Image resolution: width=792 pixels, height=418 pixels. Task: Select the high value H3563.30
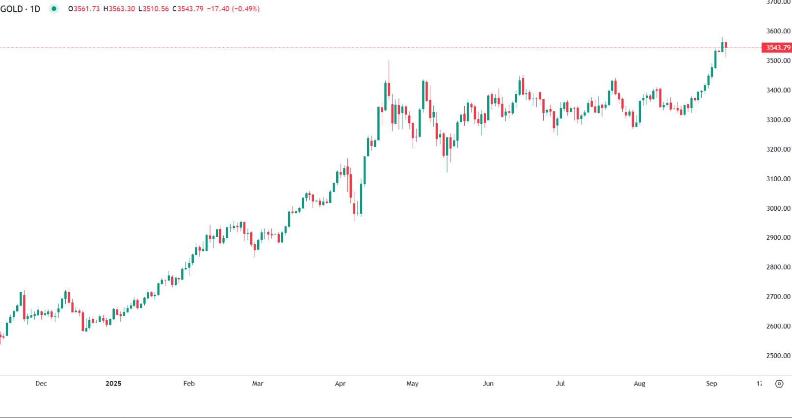119,9
